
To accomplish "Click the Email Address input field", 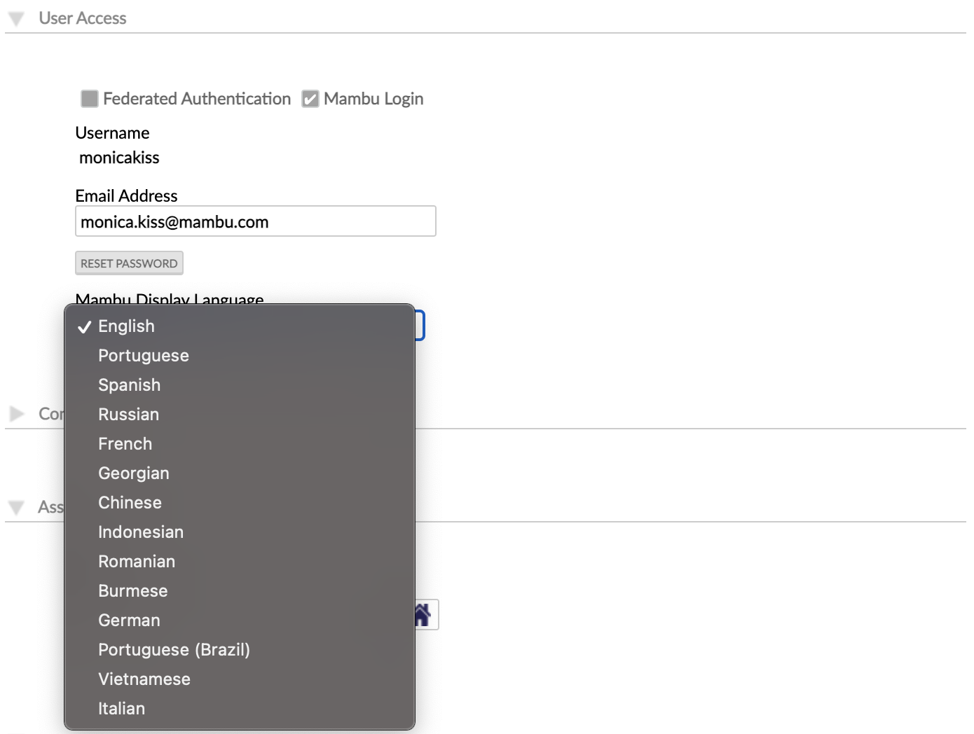I will click(x=255, y=221).
